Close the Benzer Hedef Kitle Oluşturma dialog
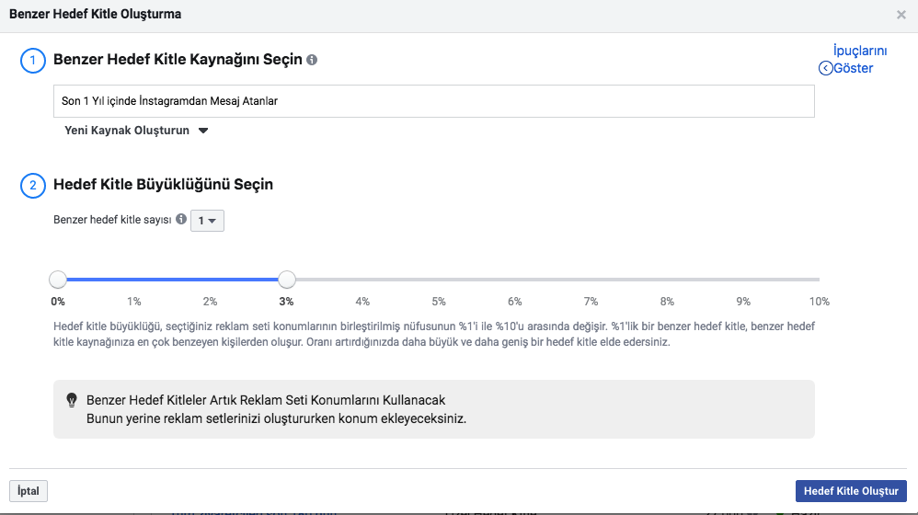Screen dimensions: 918x515 901,15
